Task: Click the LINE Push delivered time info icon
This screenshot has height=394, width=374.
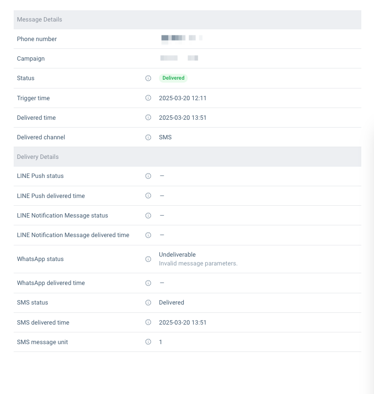Action: tap(148, 196)
